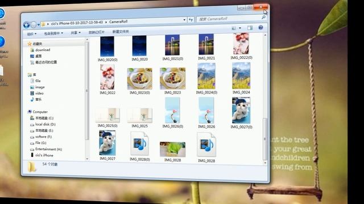Select Desktop in Favorites
This screenshot has height=204, width=364.
pos(36,56)
